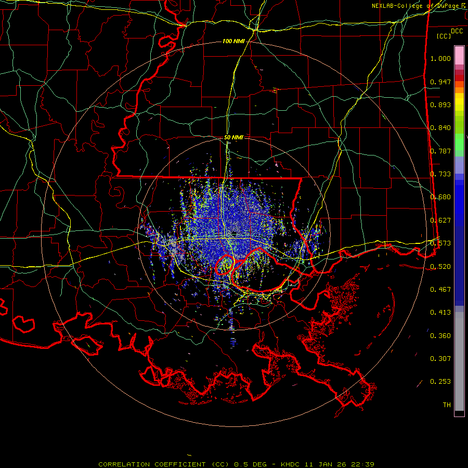Select the 0.573 scale value
Screen dimensions: 468x468
pos(440,243)
